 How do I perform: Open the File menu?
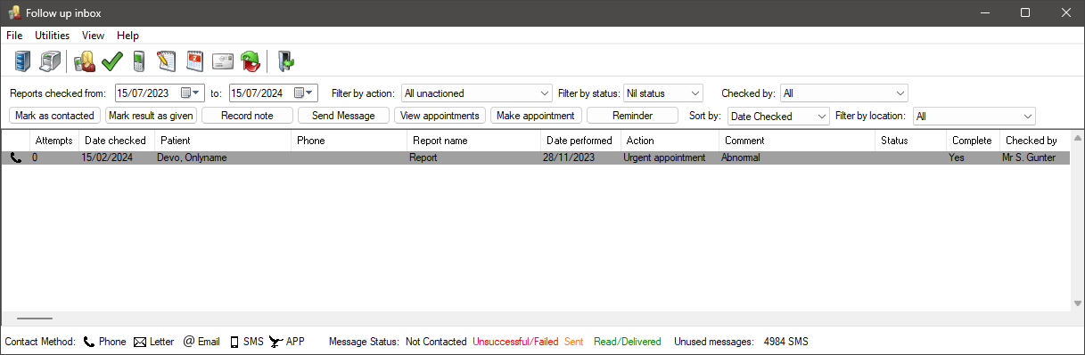tap(14, 36)
